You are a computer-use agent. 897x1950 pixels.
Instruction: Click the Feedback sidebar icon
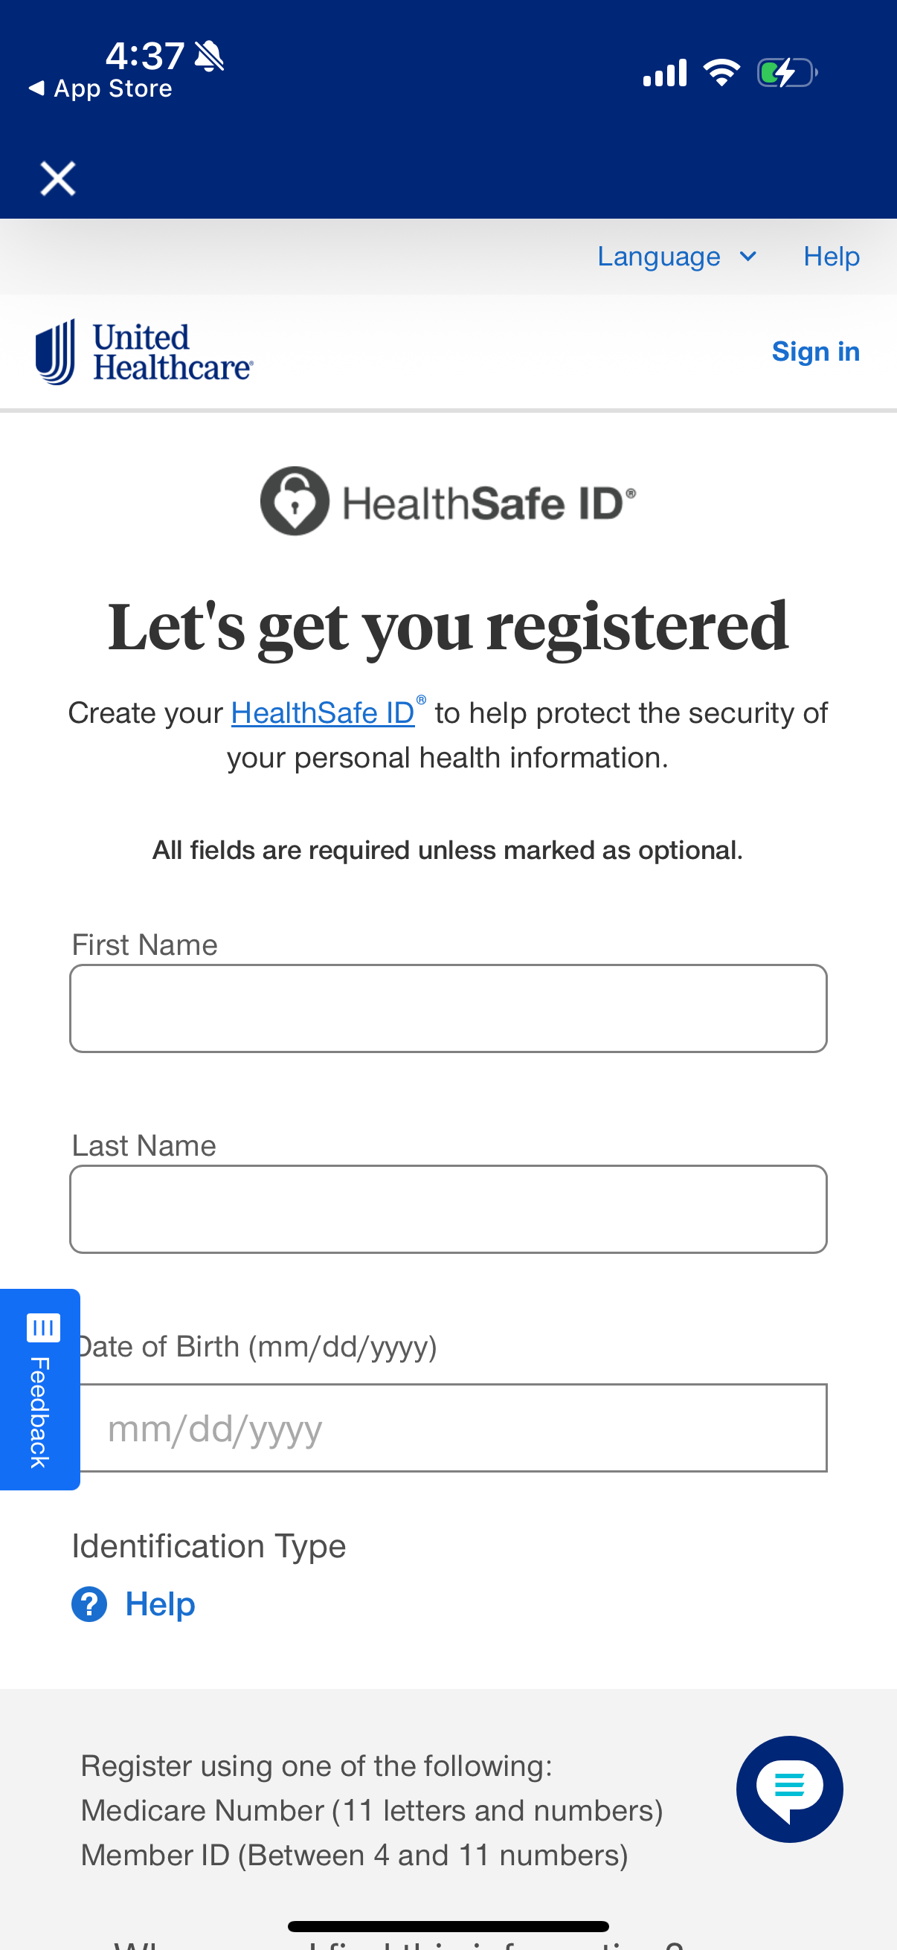[x=43, y=1327]
